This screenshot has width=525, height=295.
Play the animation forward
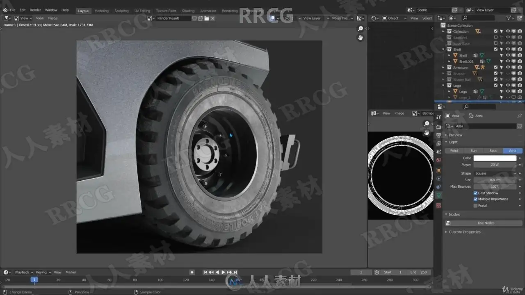[x=223, y=272]
